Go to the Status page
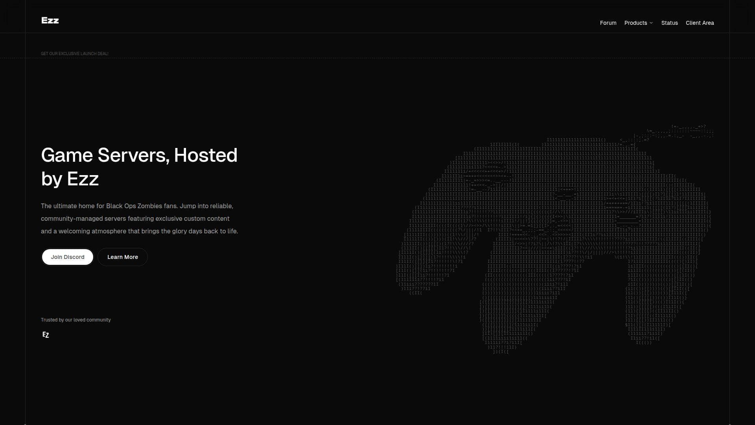This screenshot has height=425, width=755. pyautogui.click(x=669, y=23)
